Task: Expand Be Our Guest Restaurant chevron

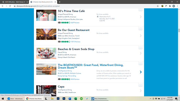Action: 141,36
